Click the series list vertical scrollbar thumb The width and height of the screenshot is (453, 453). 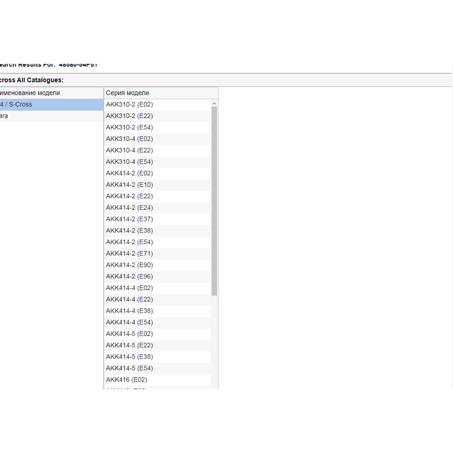(214, 199)
